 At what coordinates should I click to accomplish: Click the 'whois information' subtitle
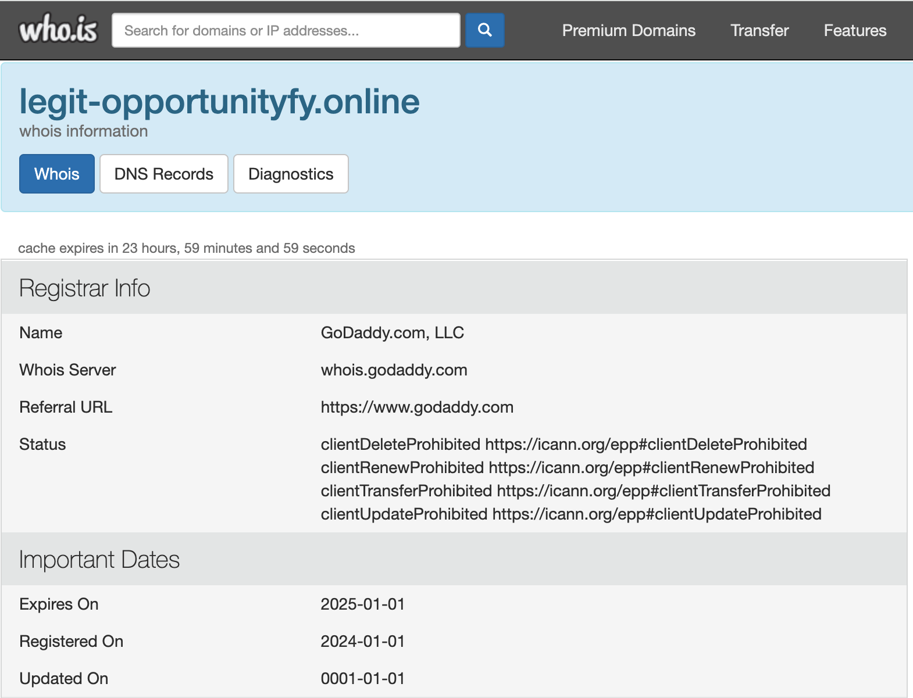pyautogui.click(x=84, y=131)
